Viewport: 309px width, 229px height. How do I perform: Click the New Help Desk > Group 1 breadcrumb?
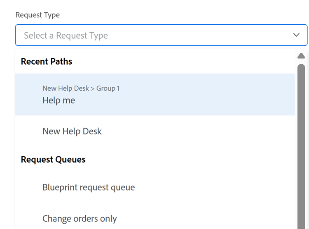81,88
